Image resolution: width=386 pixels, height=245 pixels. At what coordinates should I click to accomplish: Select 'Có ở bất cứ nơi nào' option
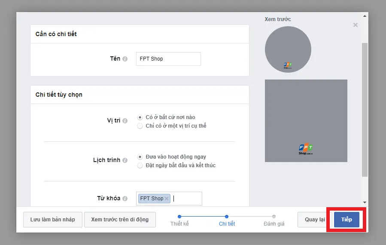click(140, 117)
